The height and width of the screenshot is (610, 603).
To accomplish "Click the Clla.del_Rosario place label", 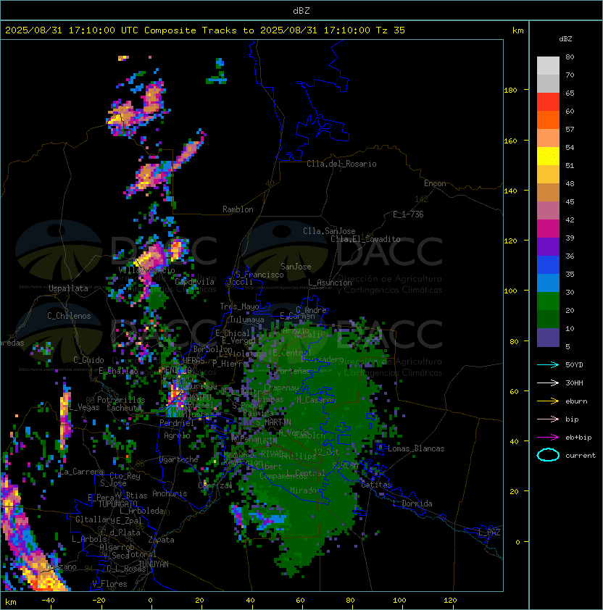I will 341,164.
